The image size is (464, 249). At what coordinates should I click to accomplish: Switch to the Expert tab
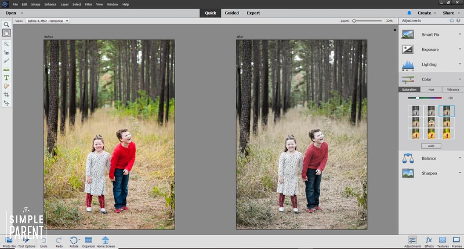pyautogui.click(x=253, y=12)
